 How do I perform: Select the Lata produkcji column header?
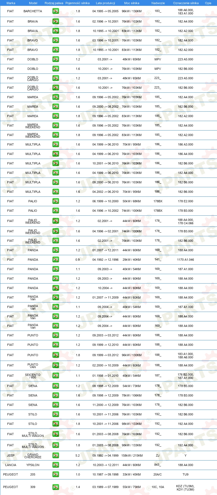105,3
